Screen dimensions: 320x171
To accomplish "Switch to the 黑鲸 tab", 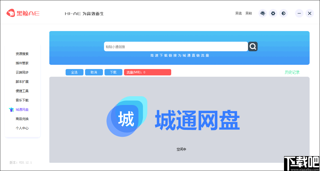I will point(249,13).
